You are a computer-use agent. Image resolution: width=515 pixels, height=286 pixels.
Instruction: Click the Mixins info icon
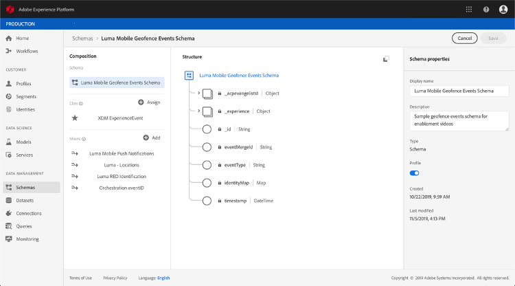84,139
